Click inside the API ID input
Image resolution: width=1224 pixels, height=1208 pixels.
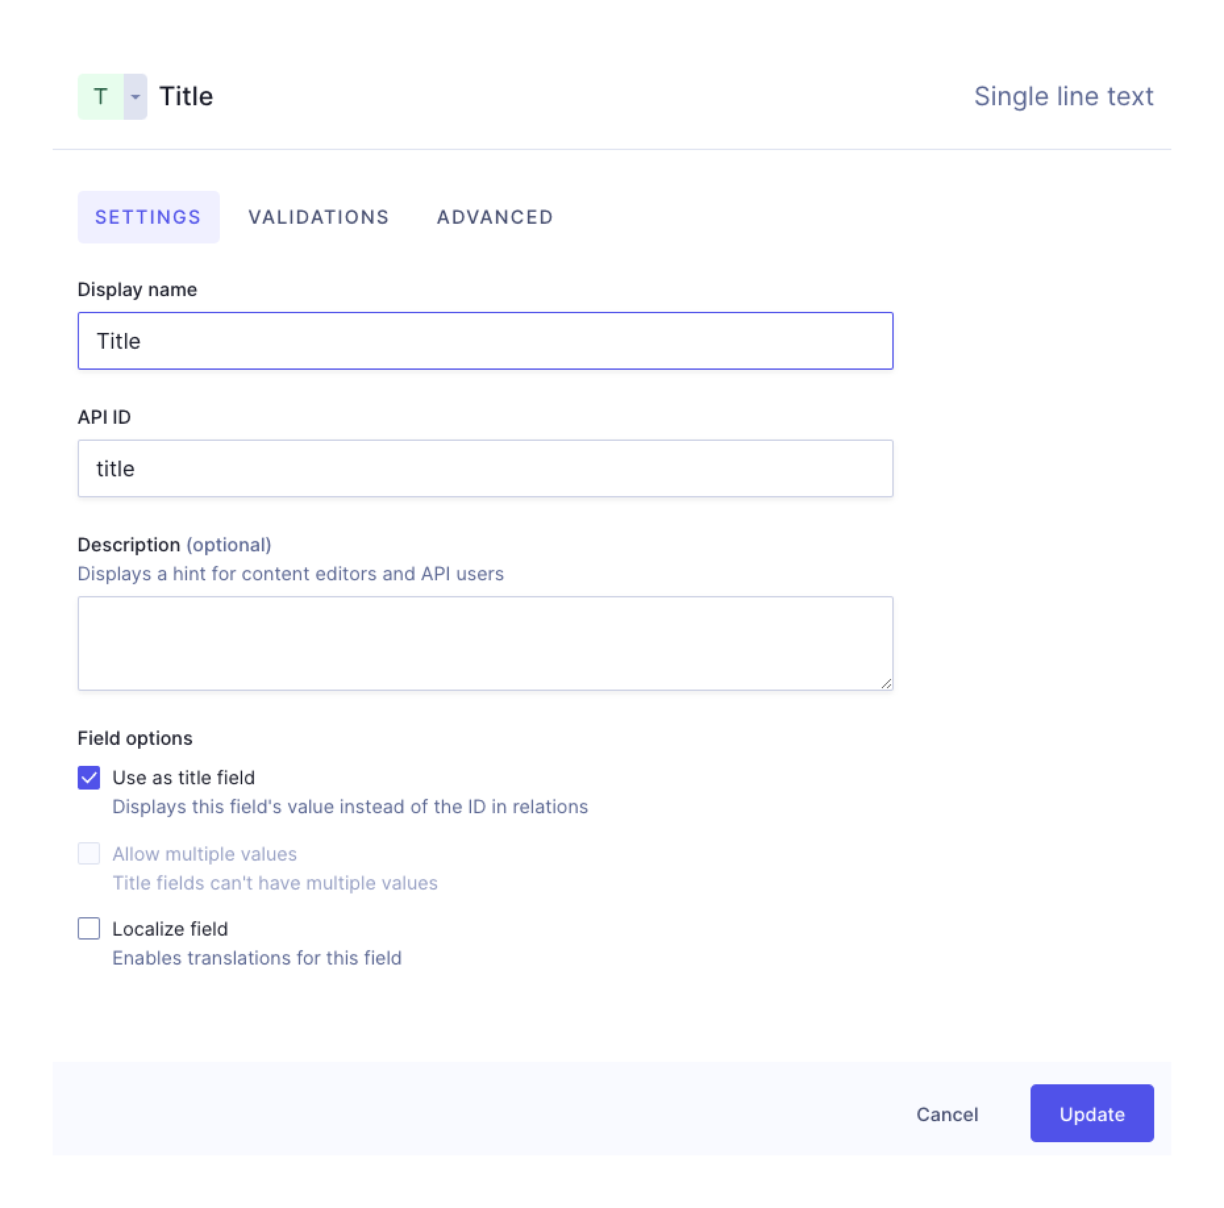click(x=485, y=468)
